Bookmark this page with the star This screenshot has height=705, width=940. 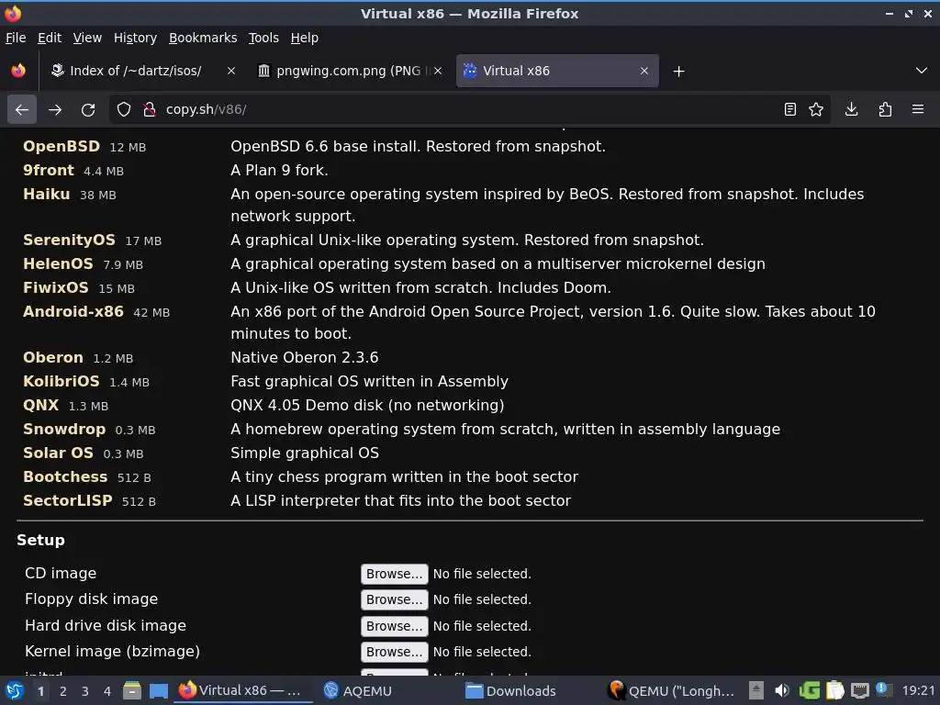[816, 109]
